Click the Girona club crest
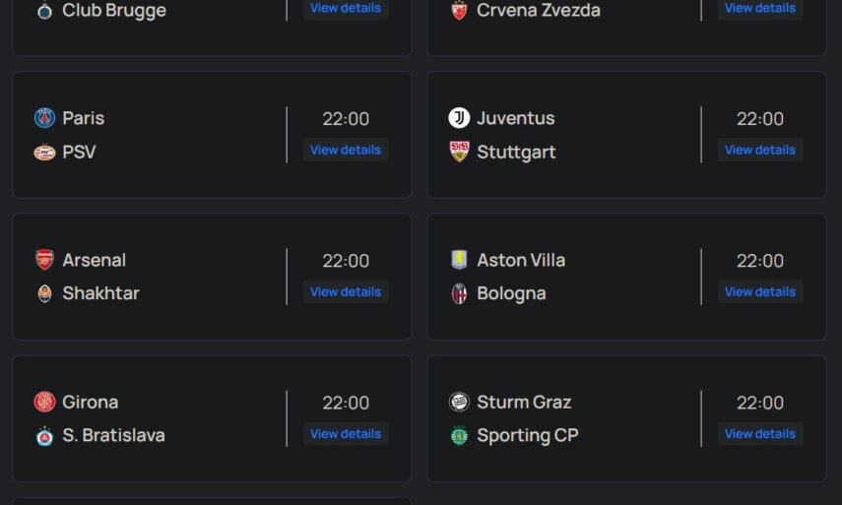The image size is (842, 505). coord(44,402)
